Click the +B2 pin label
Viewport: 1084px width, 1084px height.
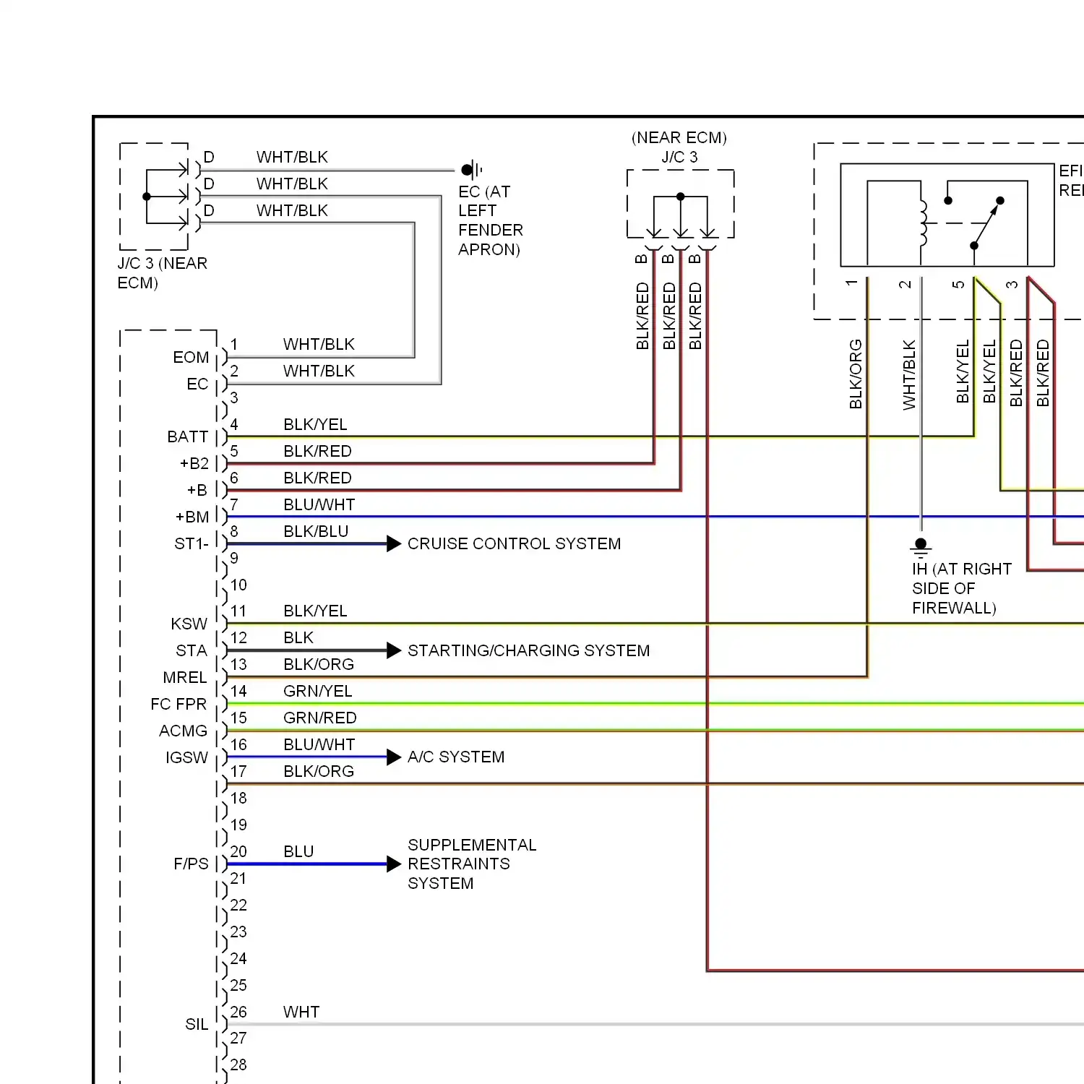(x=194, y=464)
